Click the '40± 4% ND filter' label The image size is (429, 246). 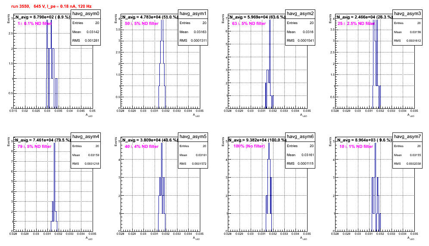pyautogui.click(x=142, y=147)
